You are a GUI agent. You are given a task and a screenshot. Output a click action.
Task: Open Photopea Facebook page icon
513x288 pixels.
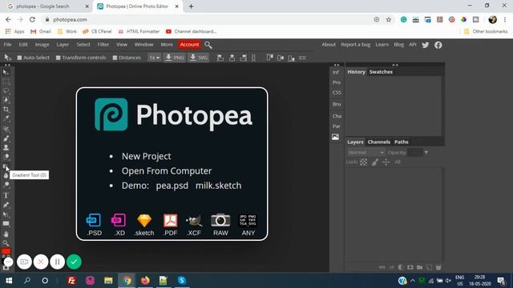(x=438, y=45)
